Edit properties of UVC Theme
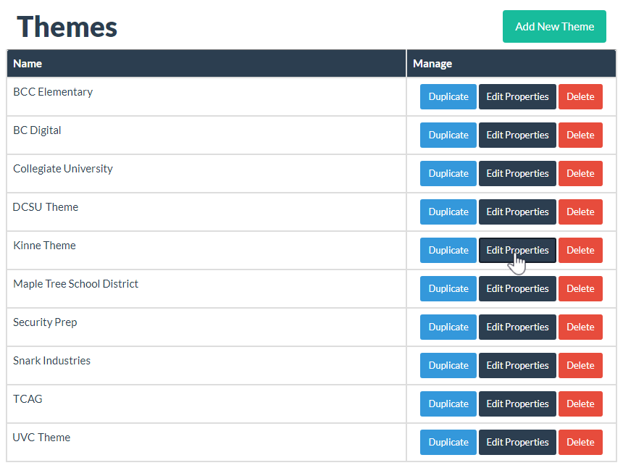The width and height of the screenshot is (623, 468). pos(517,442)
